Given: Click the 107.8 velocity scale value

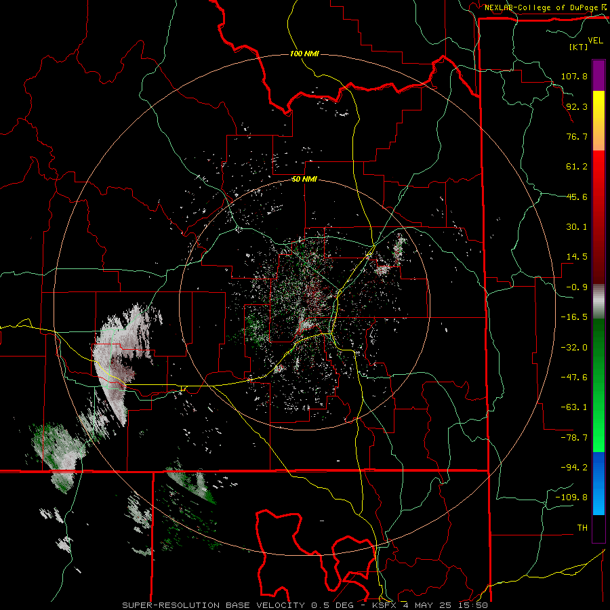Looking at the screenshot, I should (574, 76).
